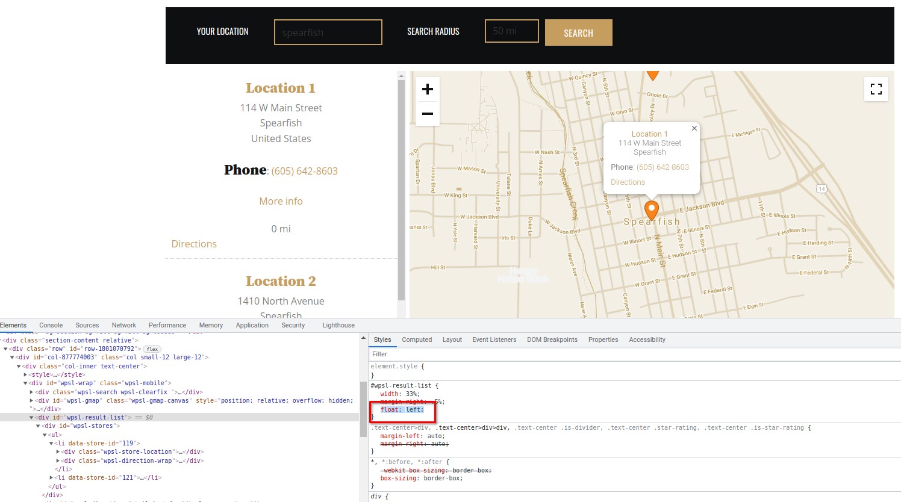The height and width of the screenshot is (502, 901).
Task: Open the Event Listeners tab
Action: pyautogui.click(x=494, y=339)
